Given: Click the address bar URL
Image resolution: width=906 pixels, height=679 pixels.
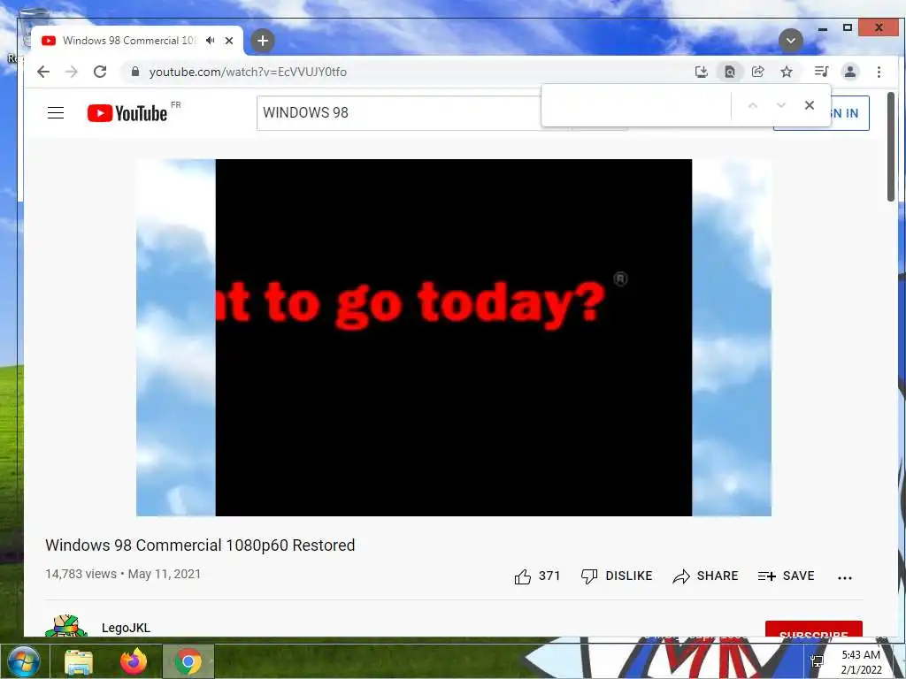Looking at the screenshot, I should click(x=248, y=72).
